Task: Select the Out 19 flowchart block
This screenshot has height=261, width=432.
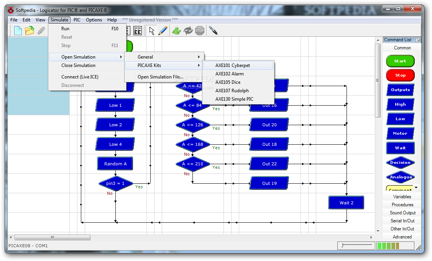Action: [x=269, y=183]
